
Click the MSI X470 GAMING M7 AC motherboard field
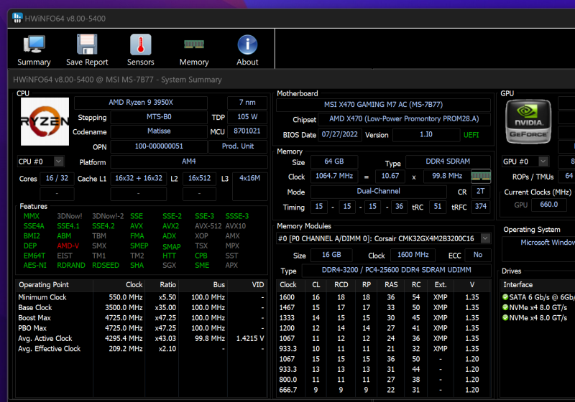tap(382, 105)
